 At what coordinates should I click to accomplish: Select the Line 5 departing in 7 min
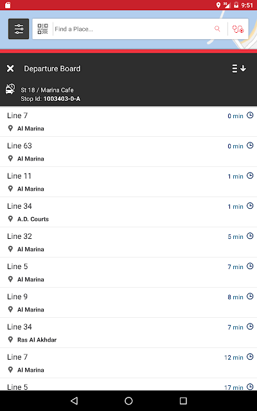point(128,272)
